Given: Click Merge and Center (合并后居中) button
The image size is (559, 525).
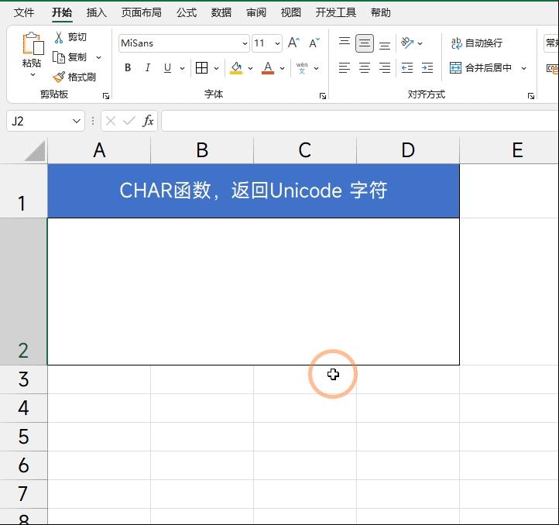Looking at the screenshot, I should point(481,68).
